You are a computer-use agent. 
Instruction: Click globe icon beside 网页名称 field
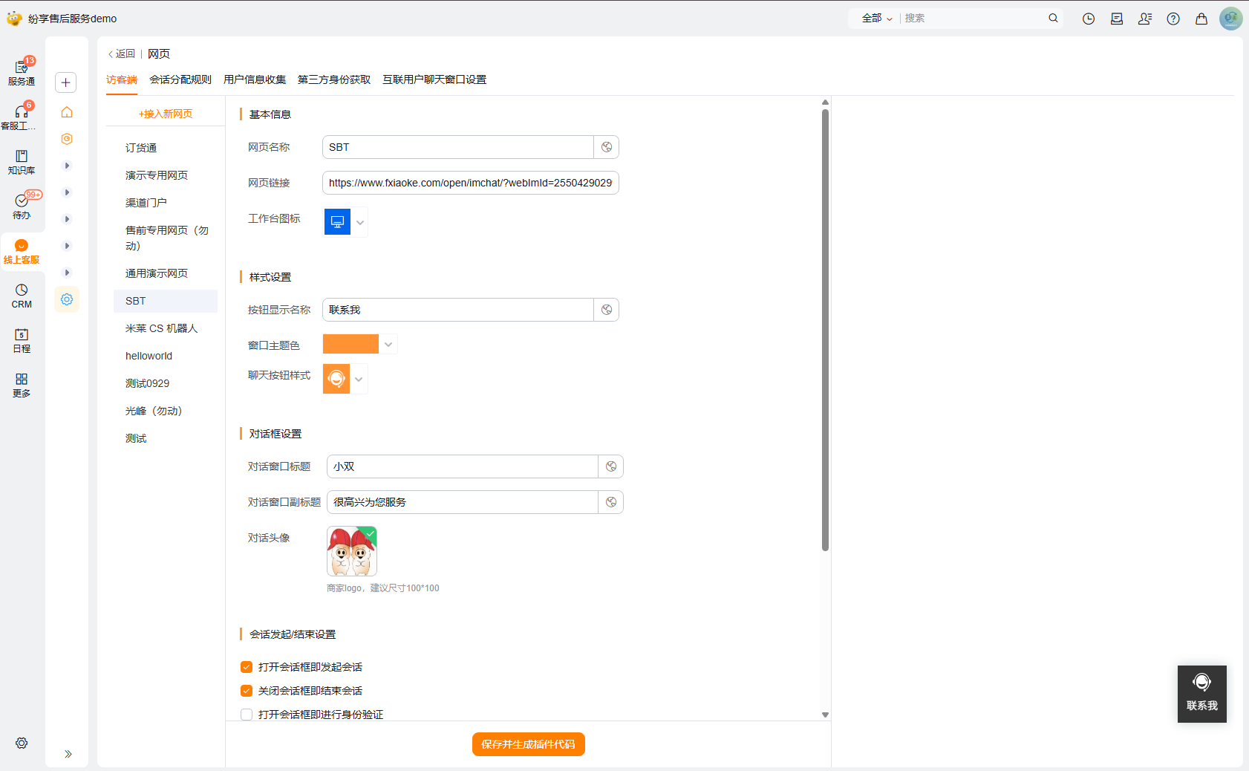click(607, 147)
